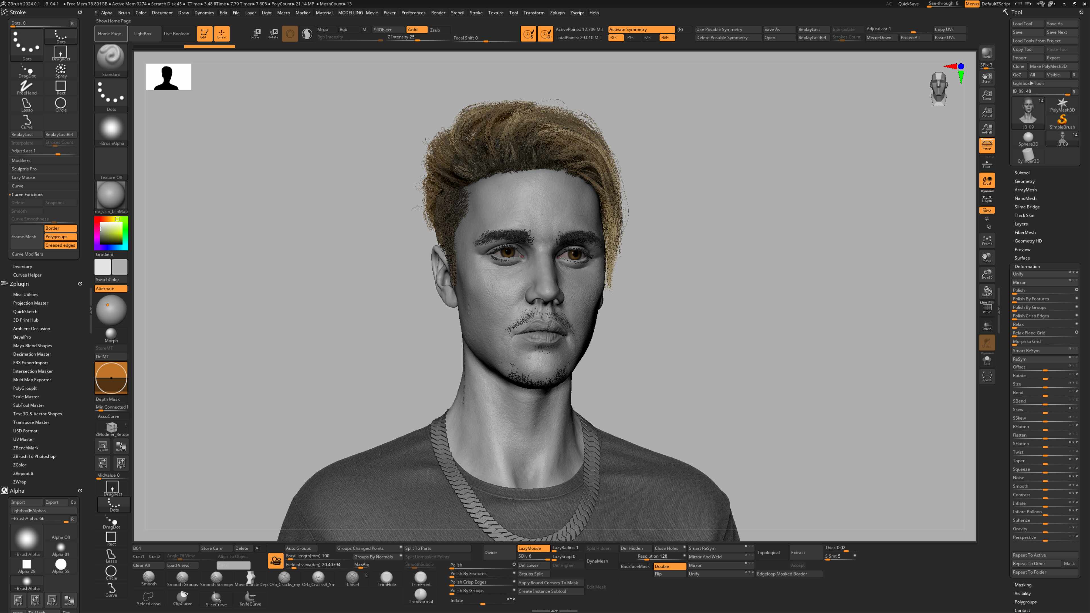
Task: Click the AAHalf view icon
Action: (x=987, y=129)
